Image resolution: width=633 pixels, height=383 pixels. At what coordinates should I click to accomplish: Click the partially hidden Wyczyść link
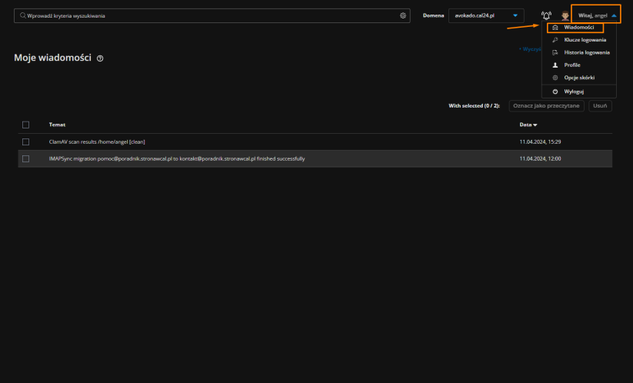[x=531, y=49]
